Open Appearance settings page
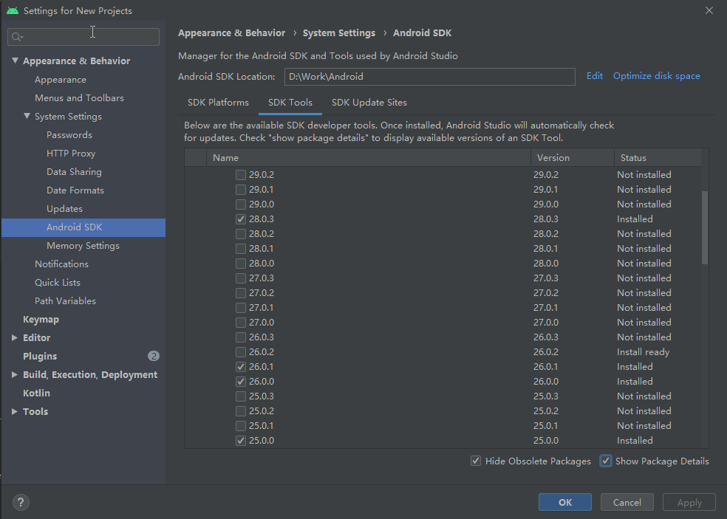 point(61,80)
